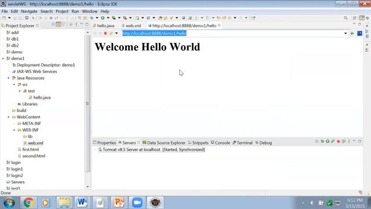Select second.html in the tree
The image size is (371, 209).
coord(31,156)
